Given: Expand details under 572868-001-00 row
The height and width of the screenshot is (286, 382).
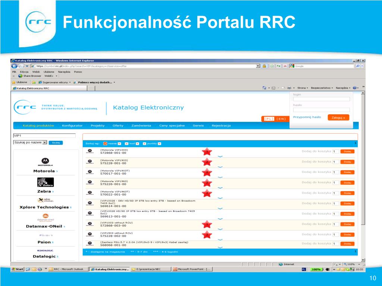Looking at the screenshot, I should pyautogui.click(x=220, y=157).
